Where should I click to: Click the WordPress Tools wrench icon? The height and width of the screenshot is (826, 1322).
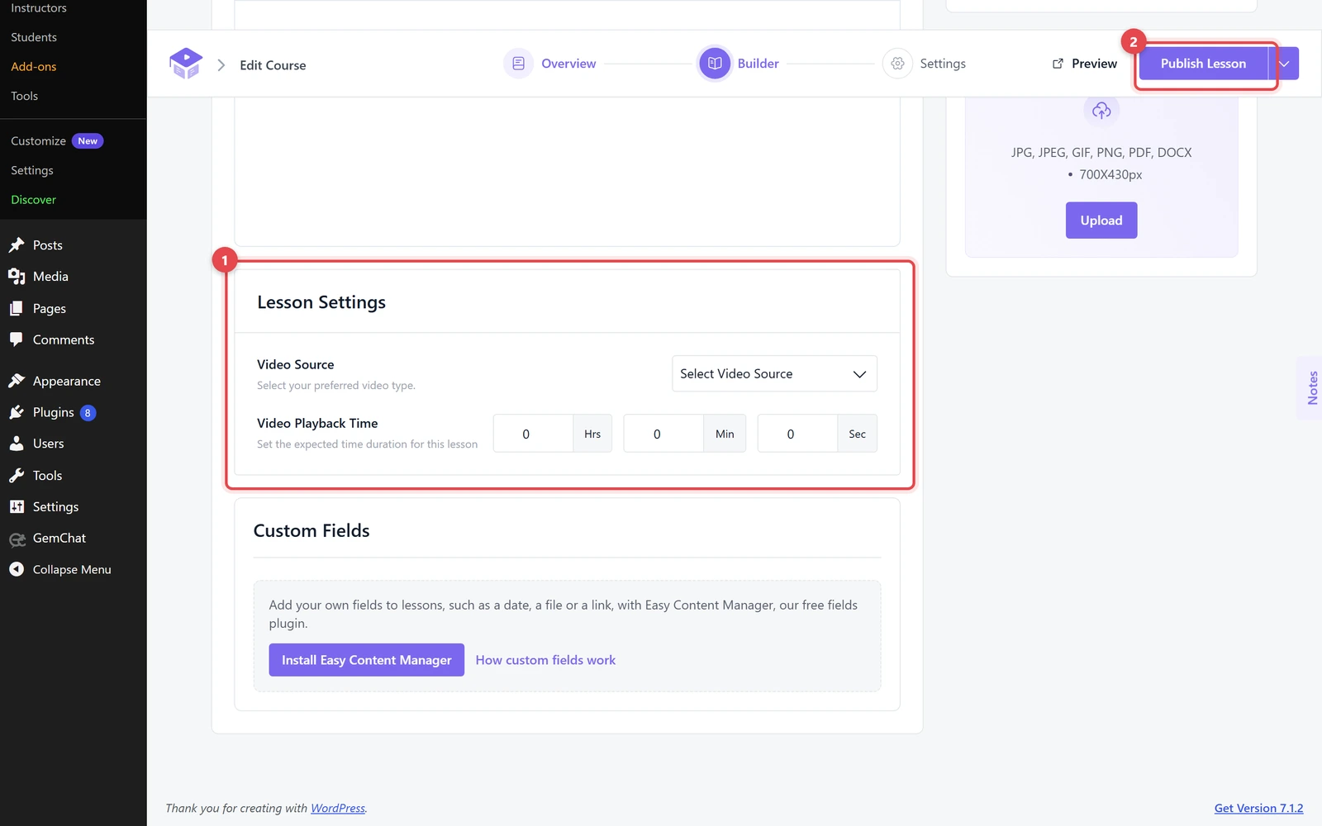tap(17, 476)
